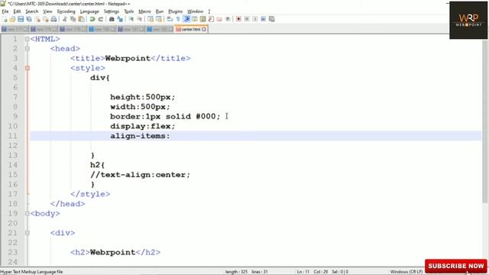The height and width of the screenshot is (275, 489).
Task: Open the Run menu
Action: coord(160,11)
